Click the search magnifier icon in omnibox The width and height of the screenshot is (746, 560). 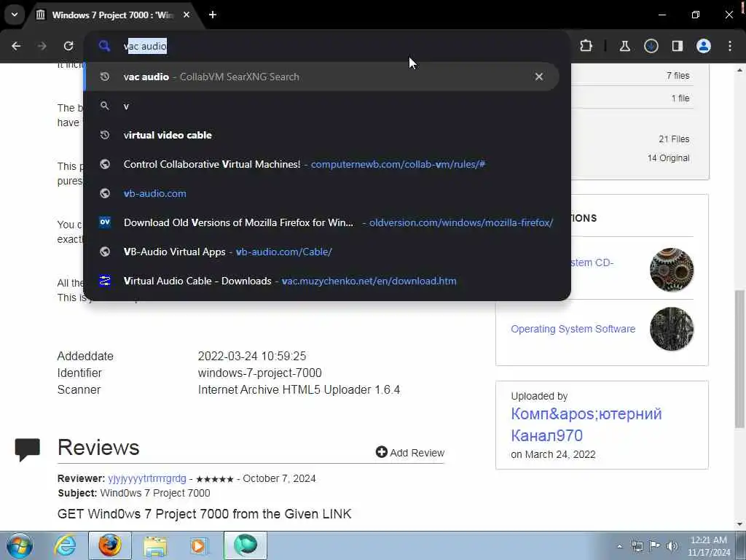[105, 46]
